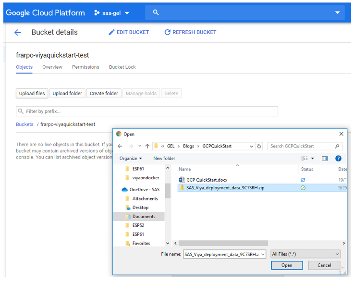Image resolution: width=353 pixels, height=283 pixels.
Task: Switch to the Permissions tab
Action: click(x=85, y=67)
